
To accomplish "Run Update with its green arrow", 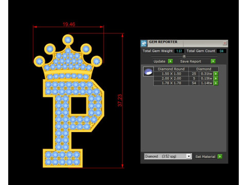I will point(170,61).
